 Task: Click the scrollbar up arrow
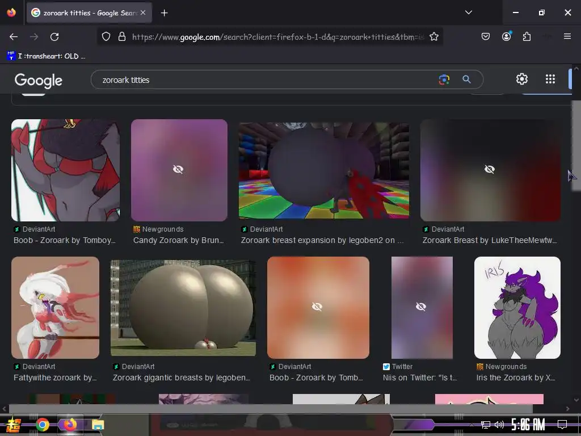coord(576,69)
